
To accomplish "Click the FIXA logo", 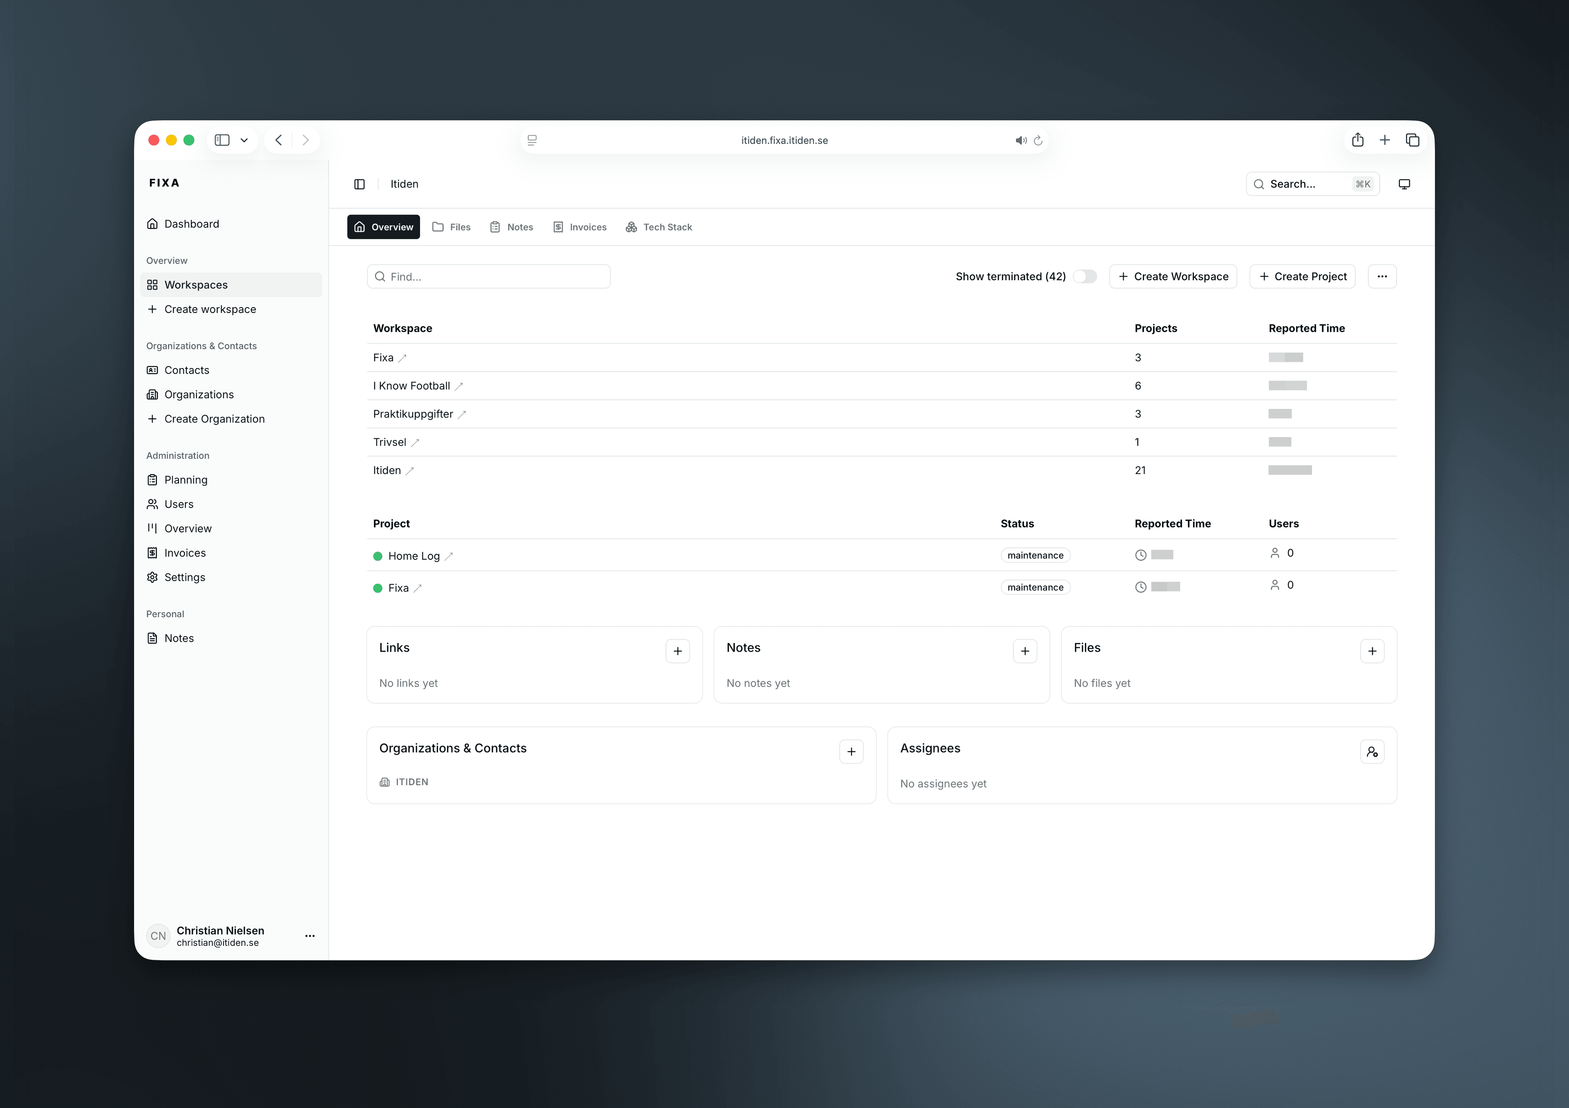I will point(165,183).
